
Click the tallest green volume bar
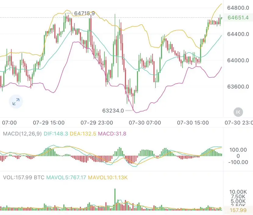tap(115, 199)
